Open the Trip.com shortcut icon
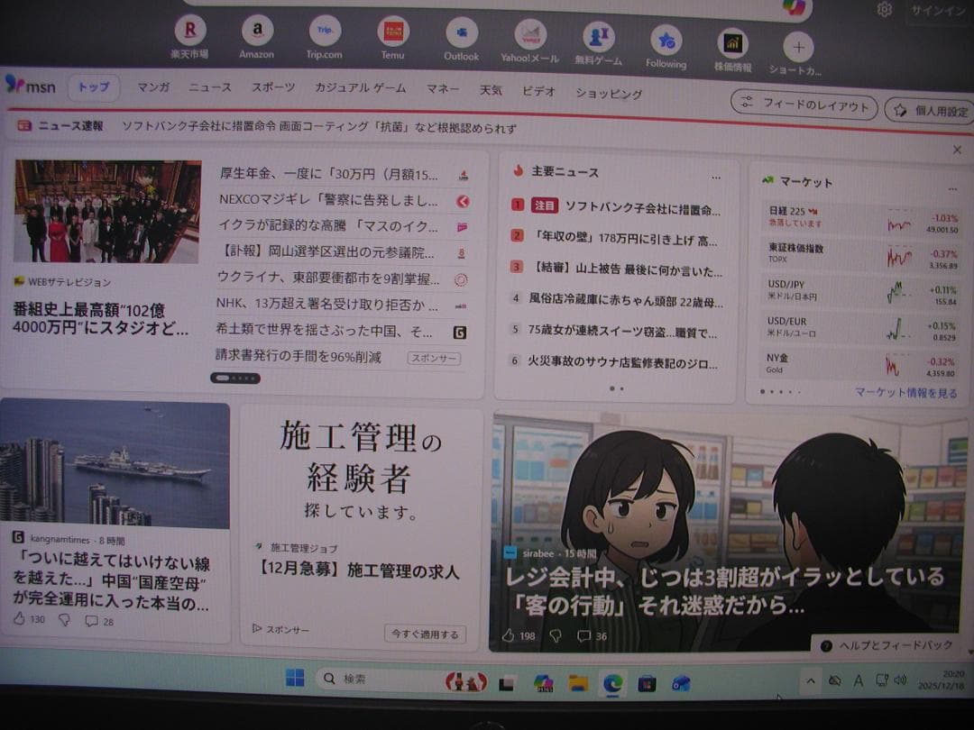The width and height of the screenshot is (974, 730). point(325,32)
